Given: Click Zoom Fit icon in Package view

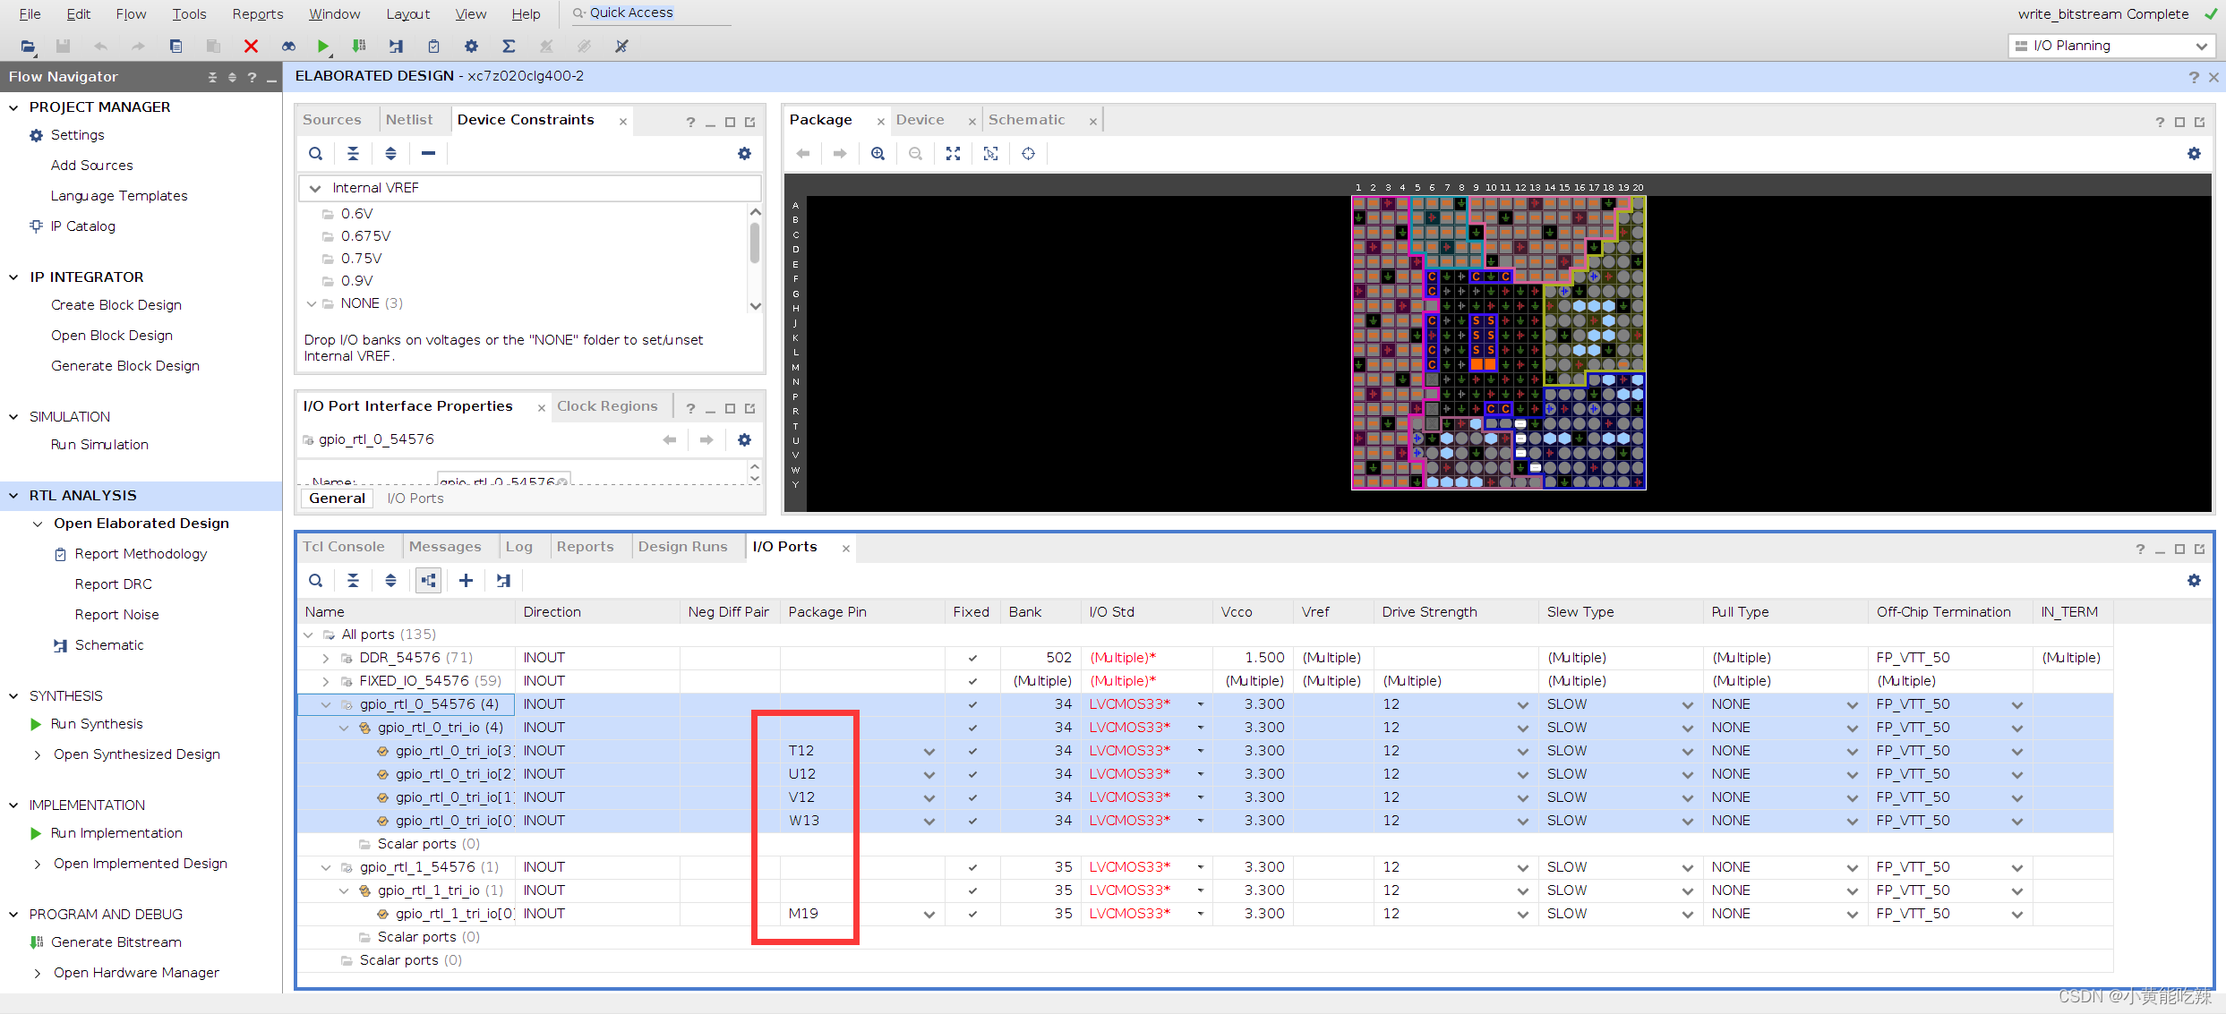Looking at the screenshot, I should 953,154.
